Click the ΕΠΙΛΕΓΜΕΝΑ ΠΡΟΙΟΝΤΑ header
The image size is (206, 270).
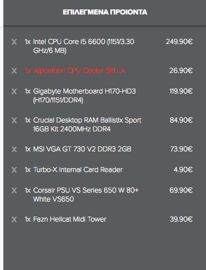click(x=105, y=12)
